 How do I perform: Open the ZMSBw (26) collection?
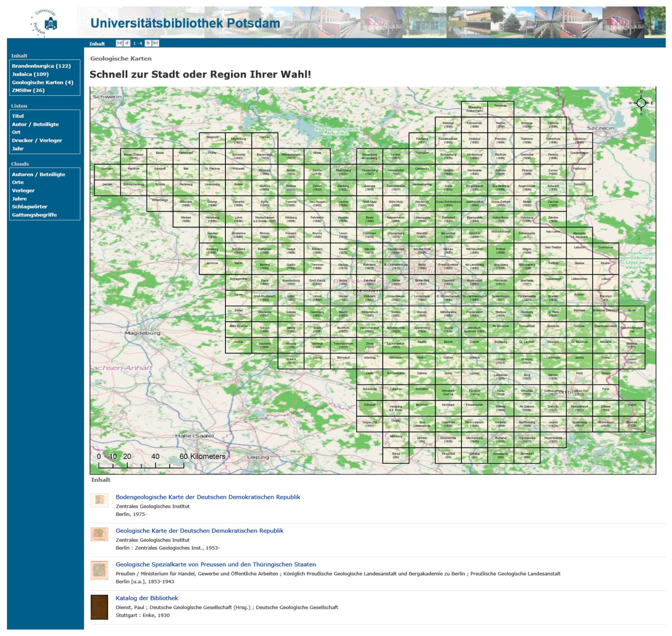pos(28,91)
